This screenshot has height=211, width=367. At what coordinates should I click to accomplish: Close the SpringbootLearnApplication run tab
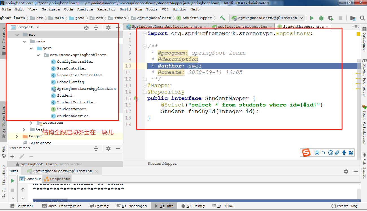96,171
